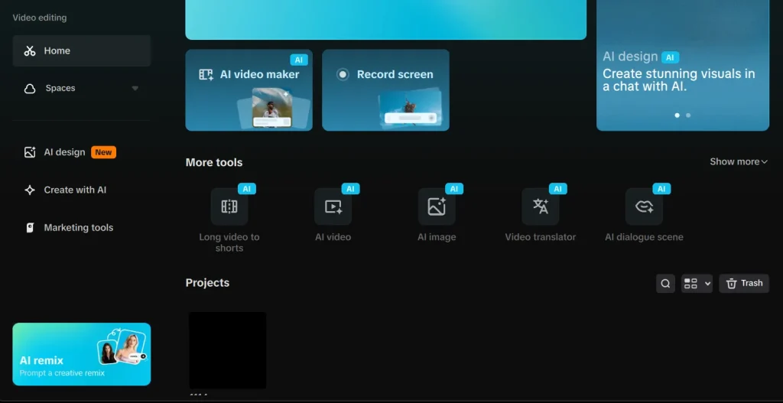Viewport: 783px width, 403px height.
Task: Open the black project thumbnail
Action: [x=227, y=350]
